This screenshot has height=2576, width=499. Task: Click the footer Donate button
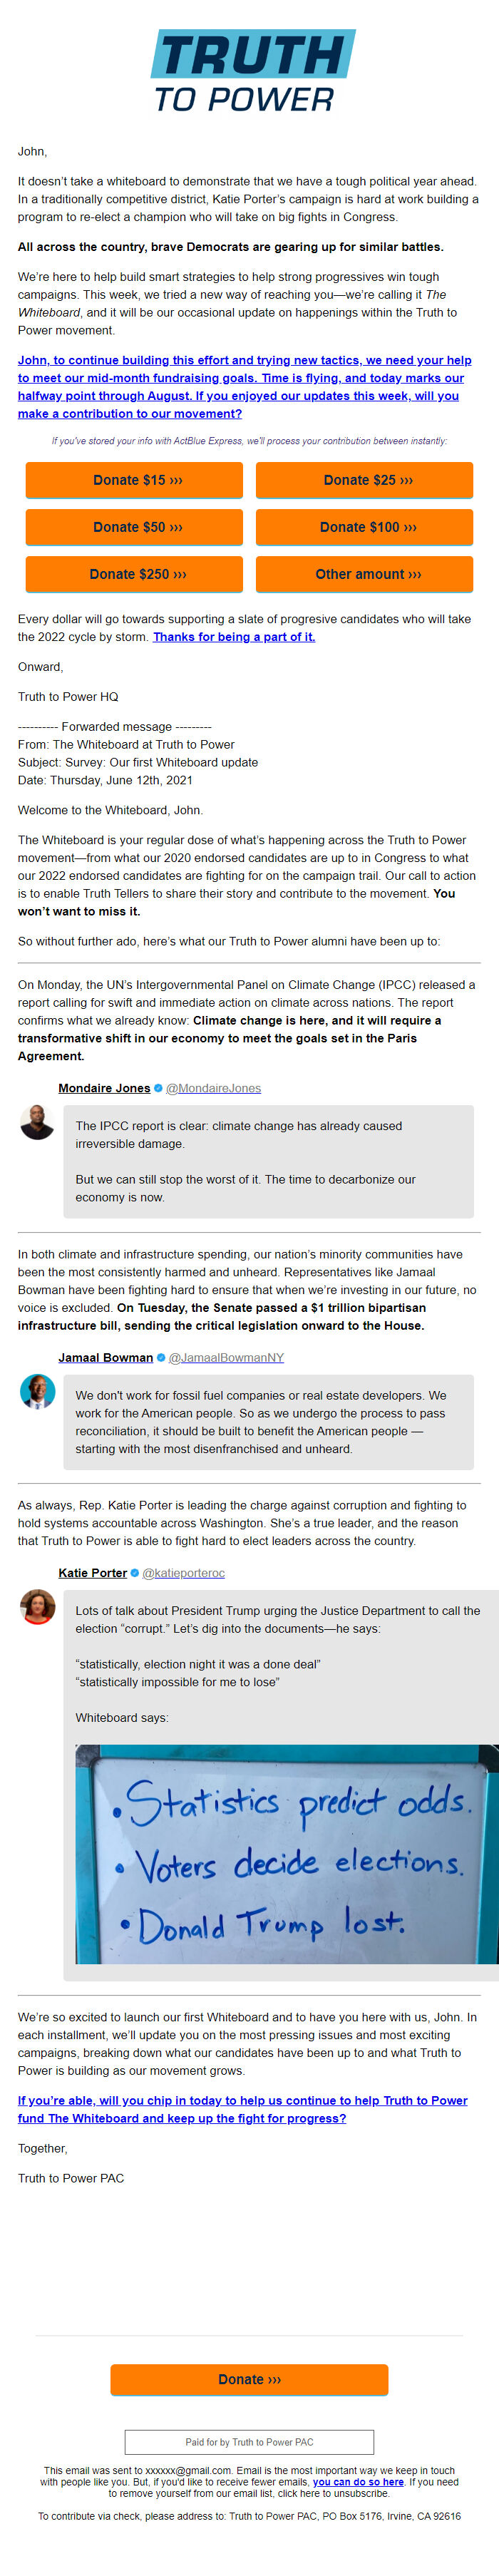pos(249,2379)
